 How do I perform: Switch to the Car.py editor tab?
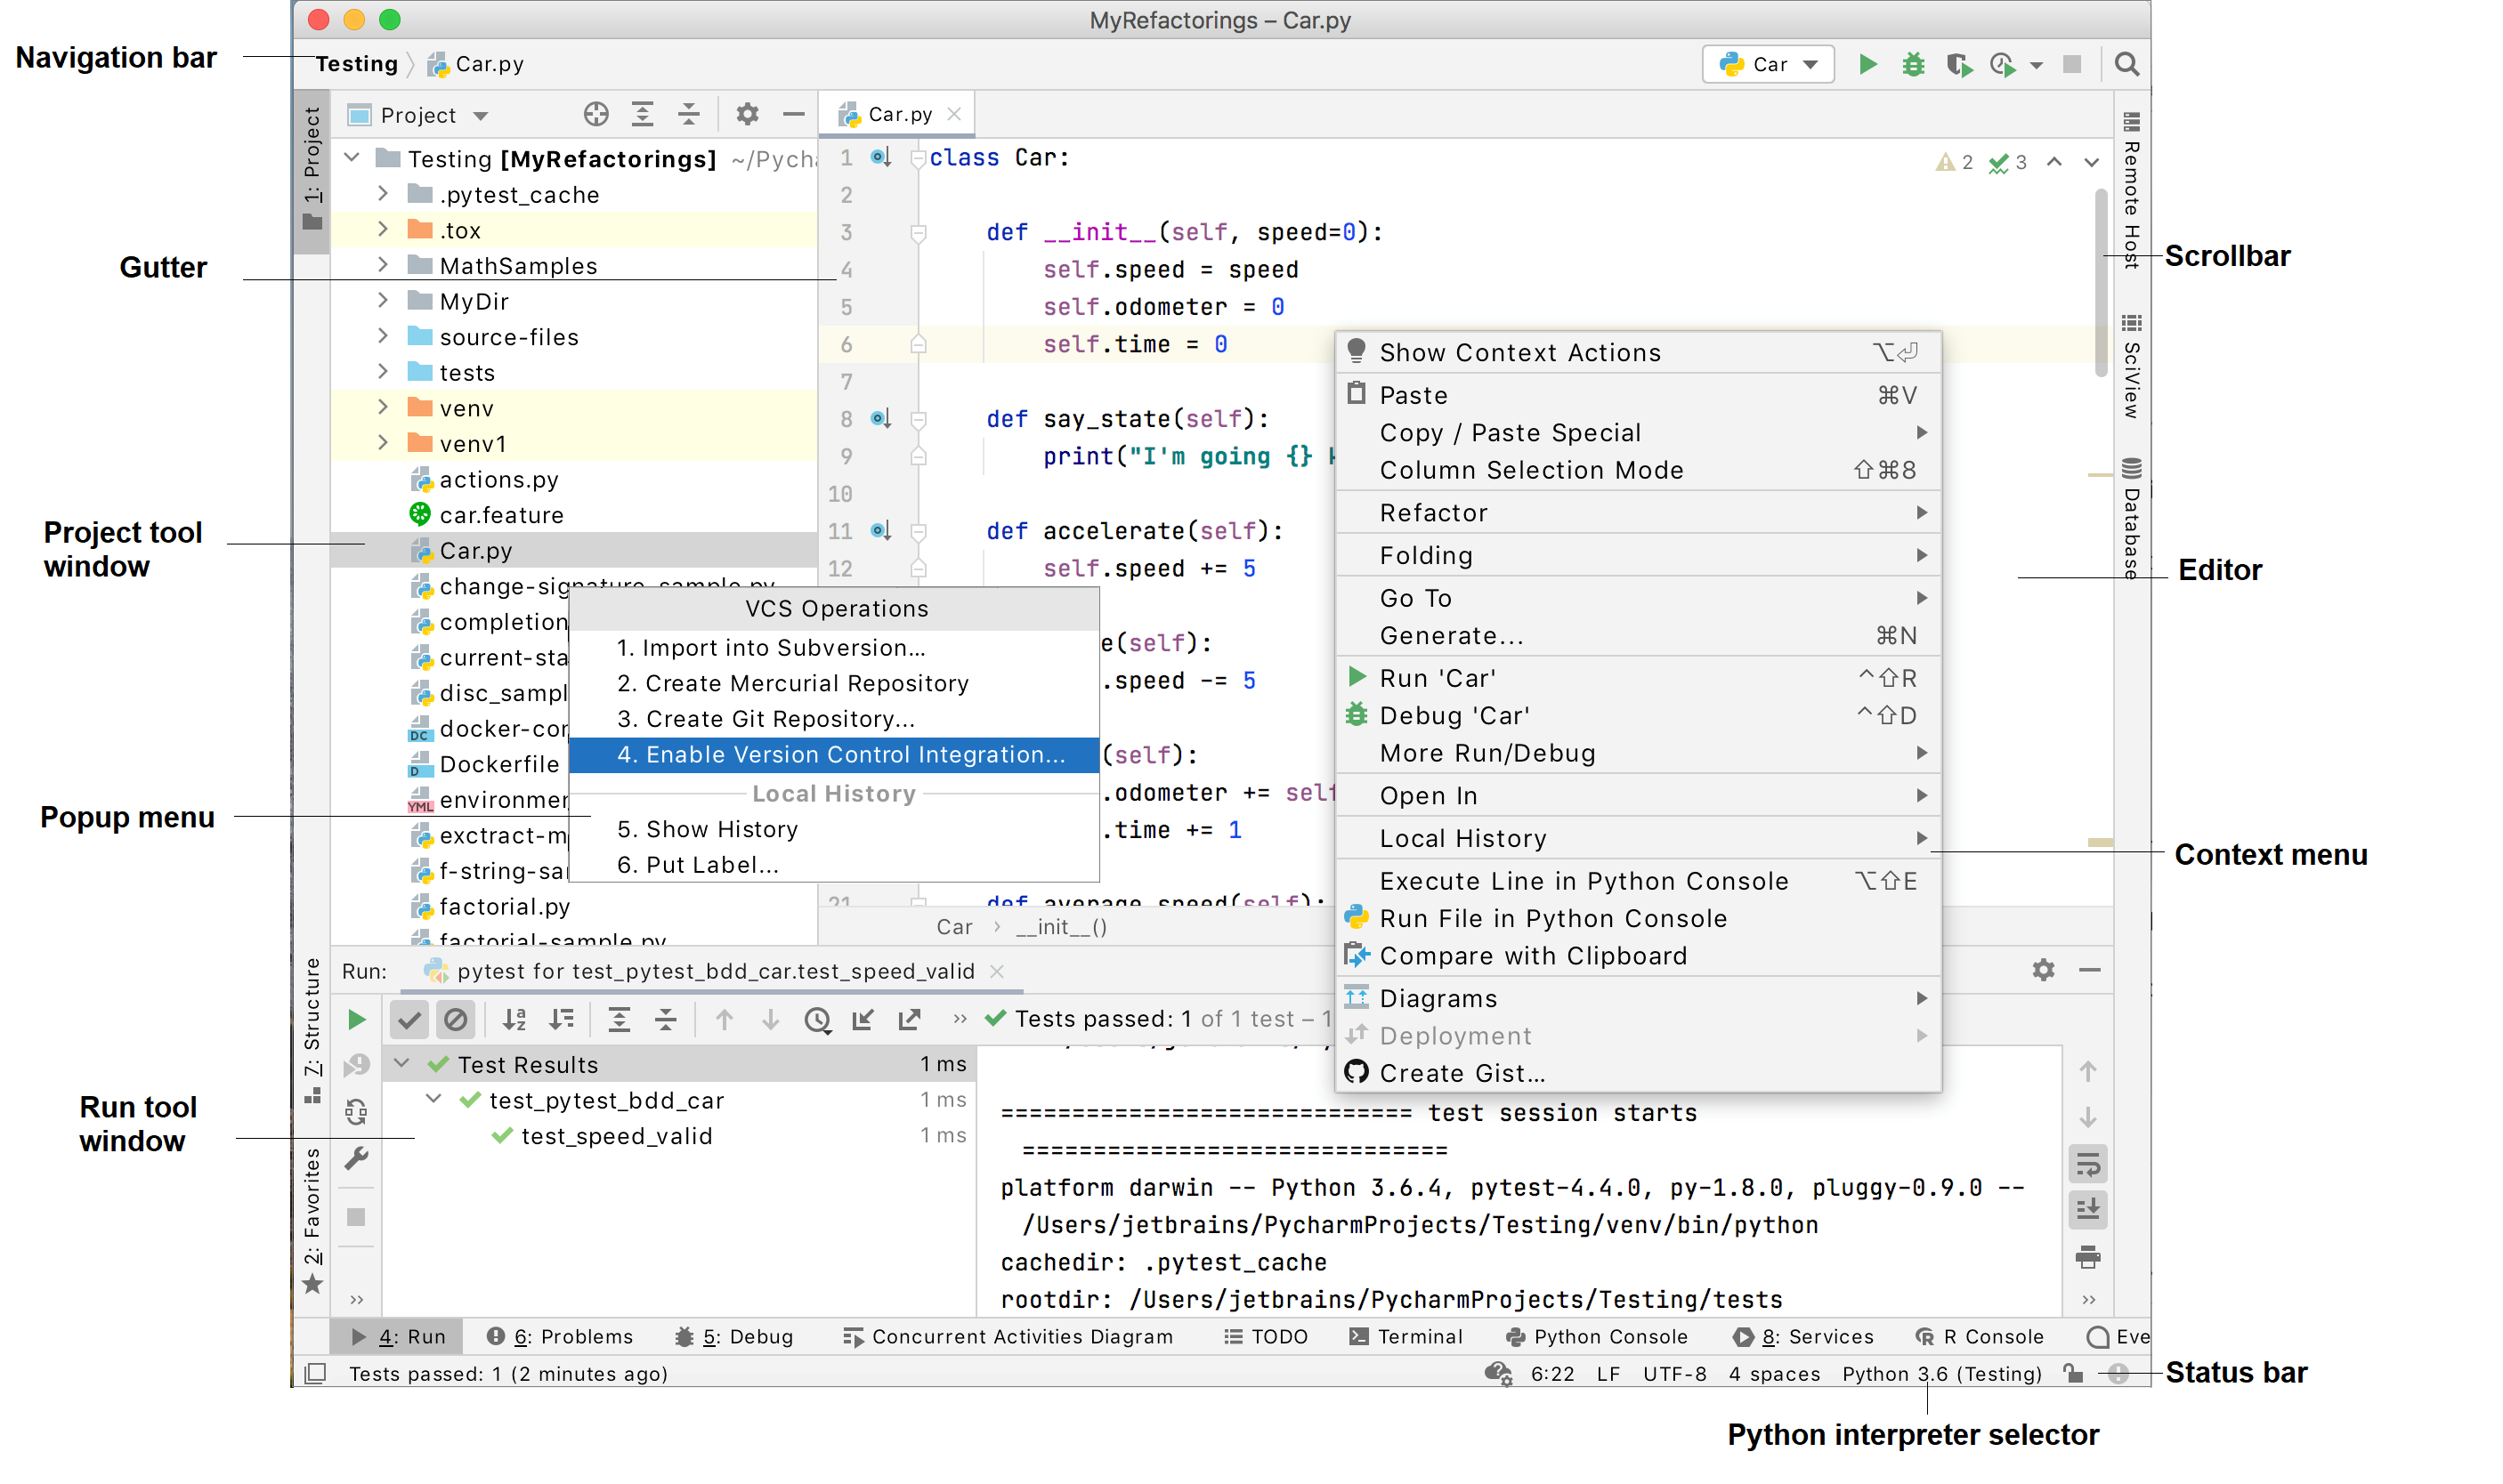[898, 114]
